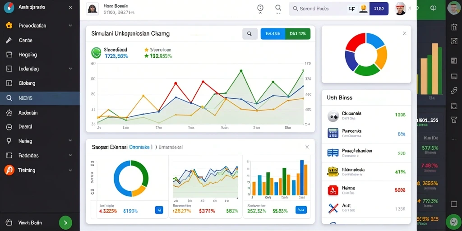Click the small blue button under donut chart

[x=159, y=210]
